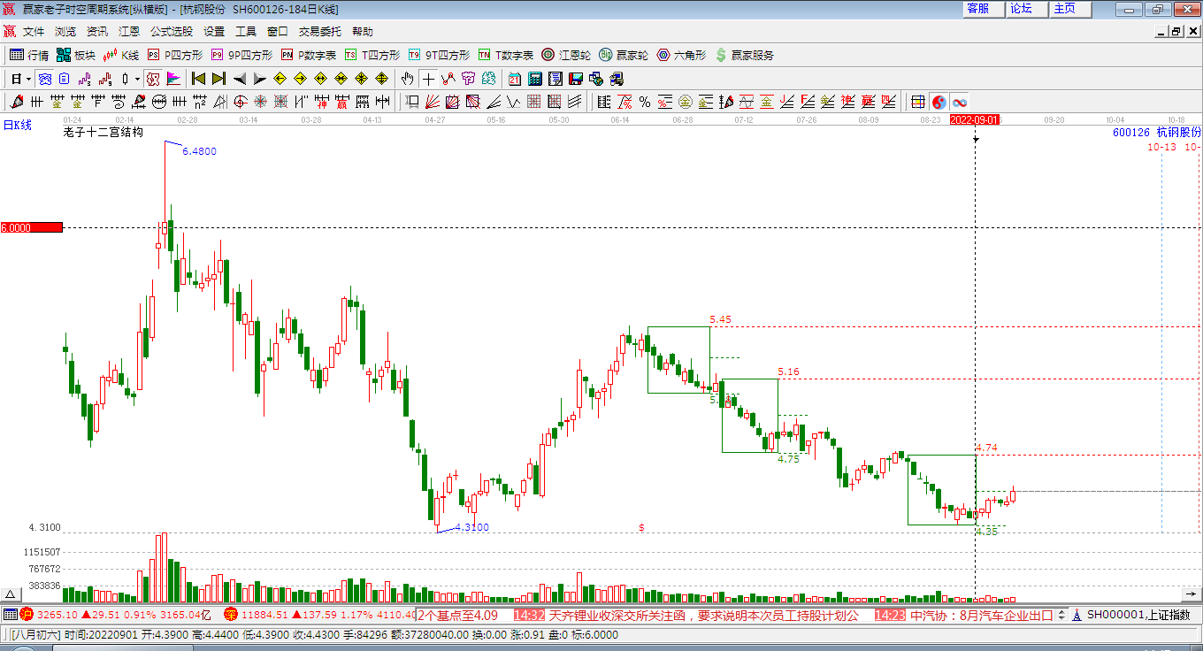Image resolution: width=1203 pixels, height=651 pixels.
Task: Click the 老子十二宫结构 chart title
Action: (x=103, y=133)
